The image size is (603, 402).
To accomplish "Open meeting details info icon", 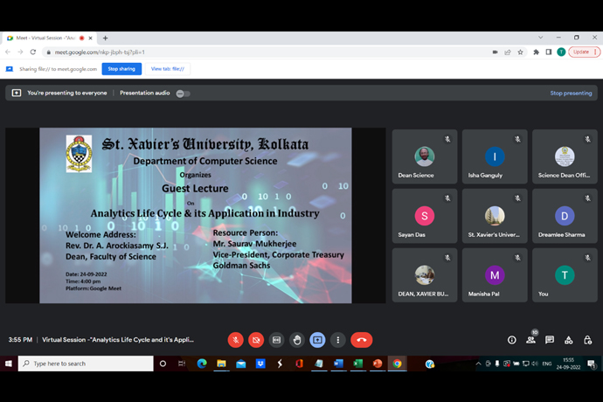I will pyautogui.click(x=512, y=340).
